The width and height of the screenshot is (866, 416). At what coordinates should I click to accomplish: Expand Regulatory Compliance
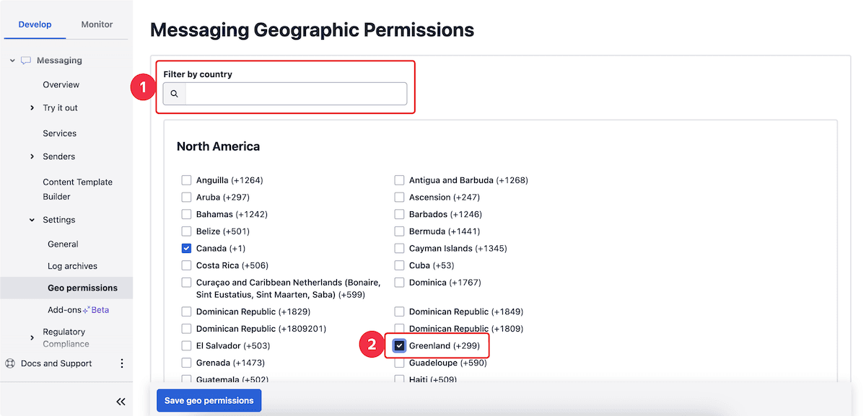click(x=32, y=337)
